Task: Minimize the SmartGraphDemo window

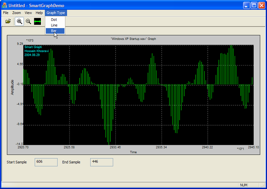Action: tap(247, 5)
